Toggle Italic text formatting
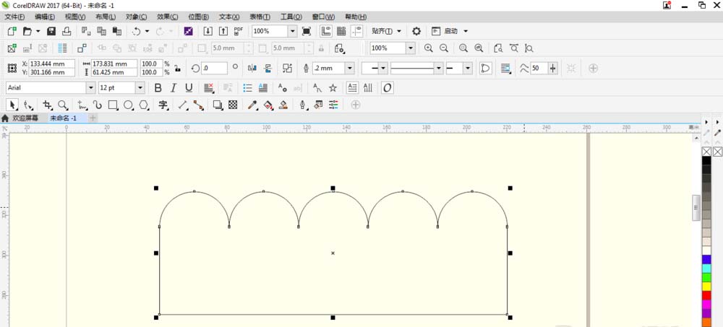Viewport: 723px width, 327px height. click(x=174, y=87)
